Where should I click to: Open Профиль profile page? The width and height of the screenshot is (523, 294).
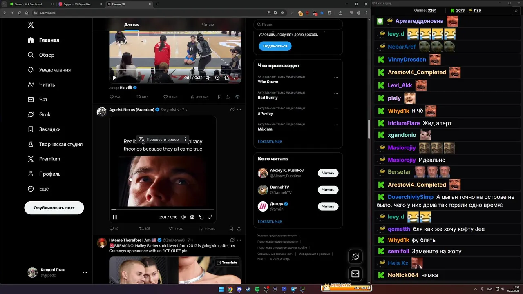tap(44, 174)
